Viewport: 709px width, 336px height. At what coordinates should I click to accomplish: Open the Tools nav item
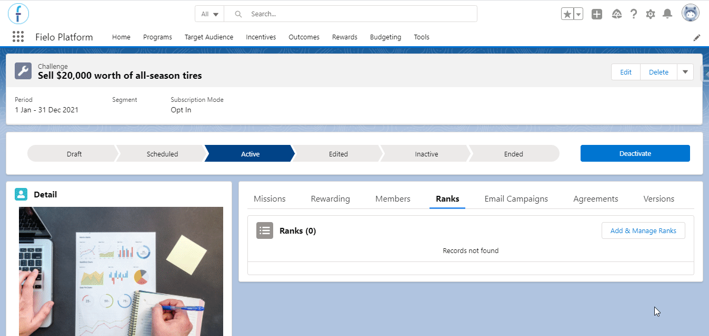pyautogui.click(x=422, y=37)
